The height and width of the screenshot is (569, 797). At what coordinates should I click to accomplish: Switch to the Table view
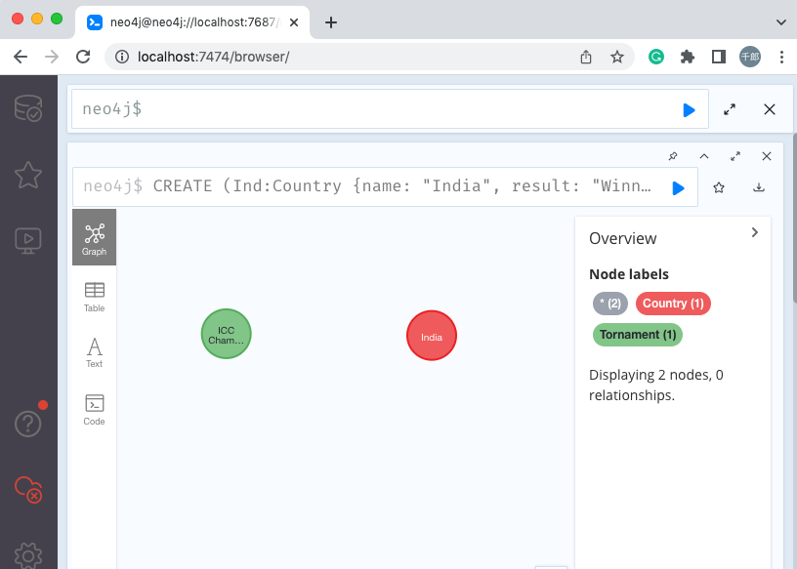pyautogui.click(x=94, y=298)
